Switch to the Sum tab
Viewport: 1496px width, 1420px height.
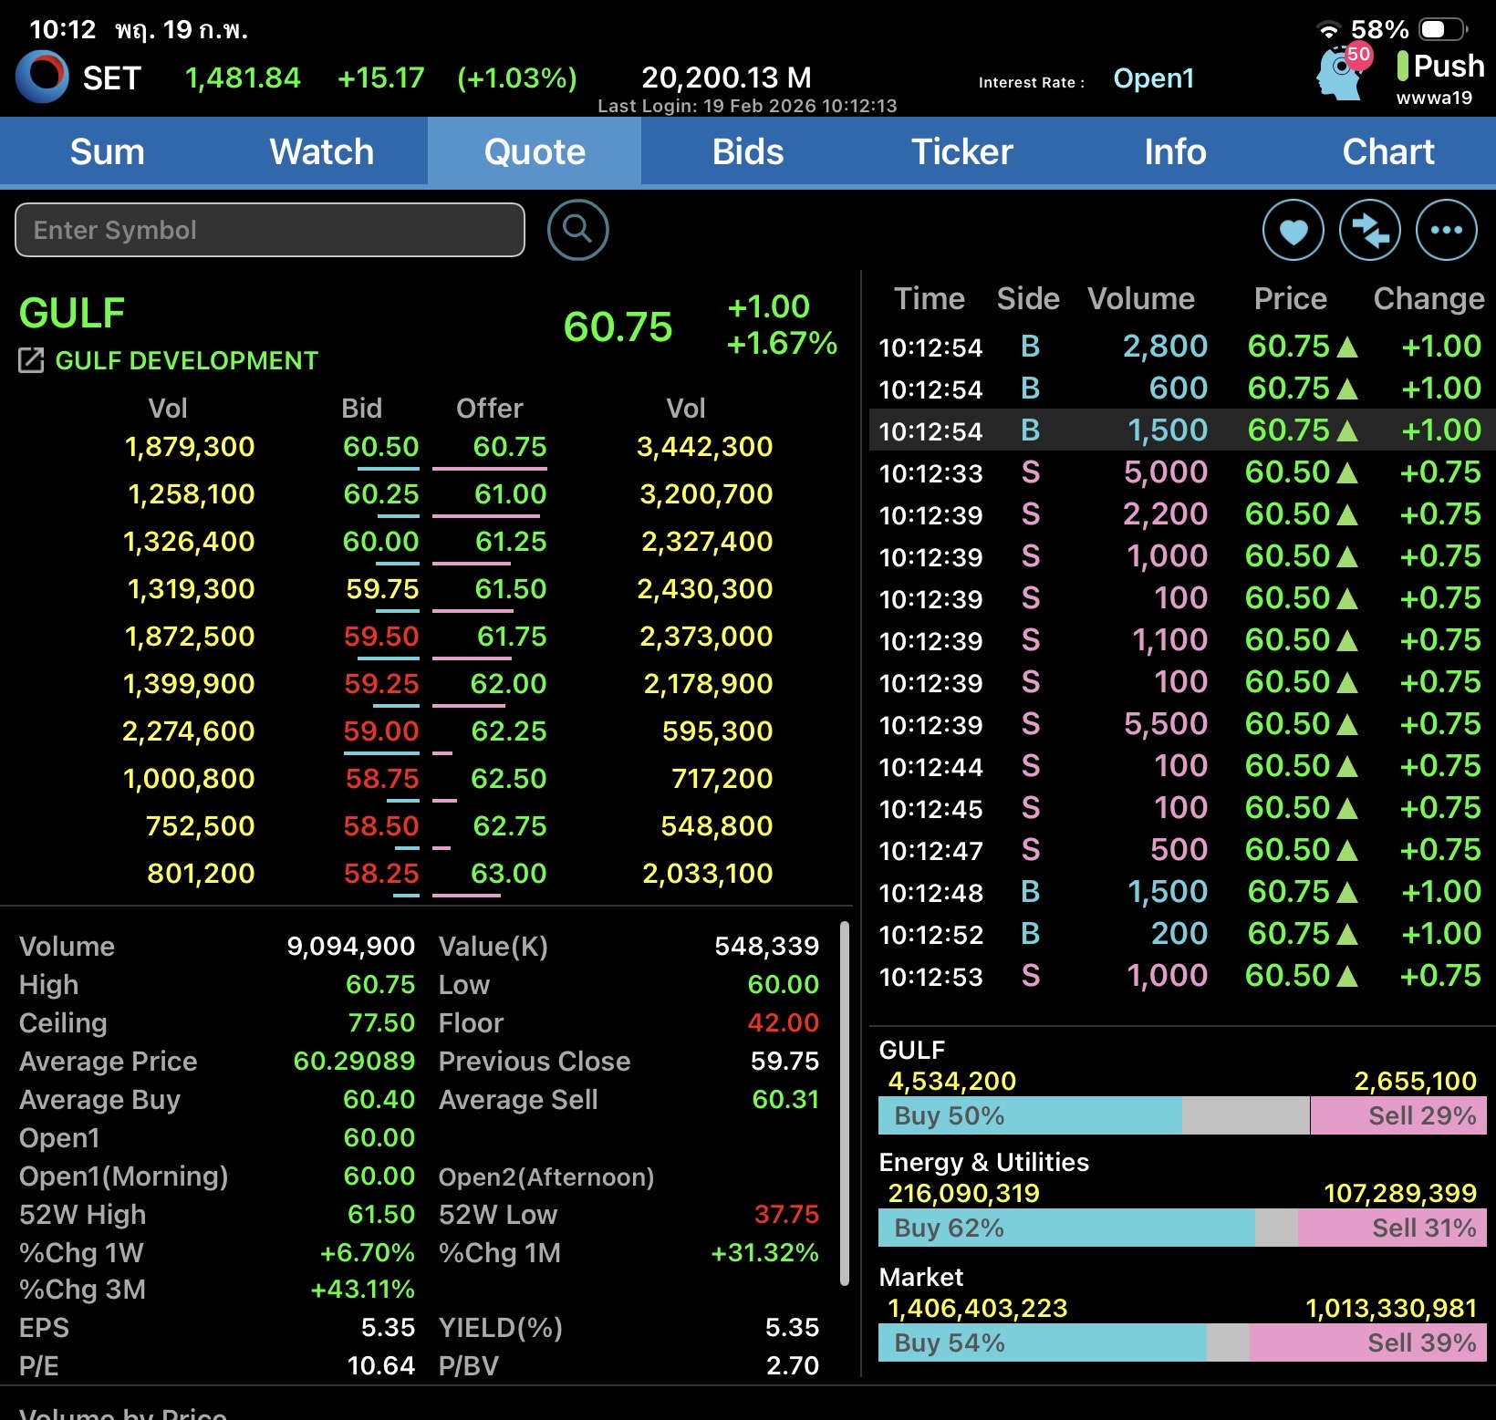click(107, 151)
